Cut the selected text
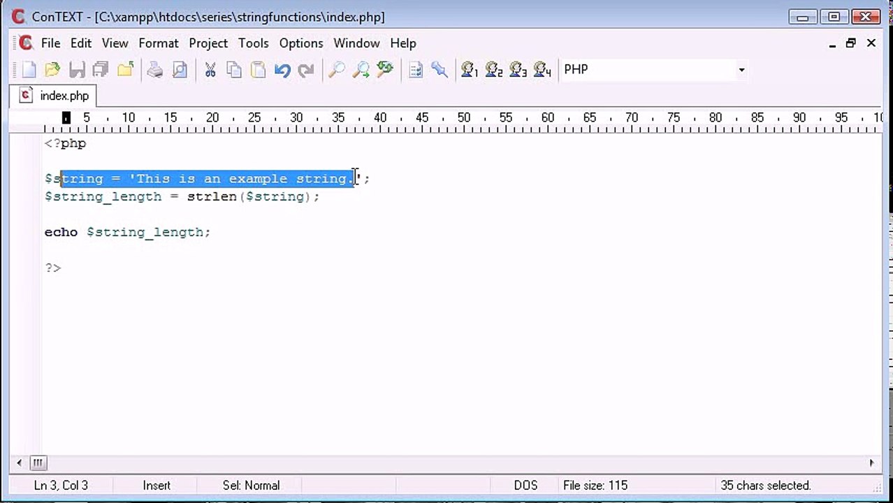This screenshot has width=893, height=503. pyautogui.click(x=210, y=69)
